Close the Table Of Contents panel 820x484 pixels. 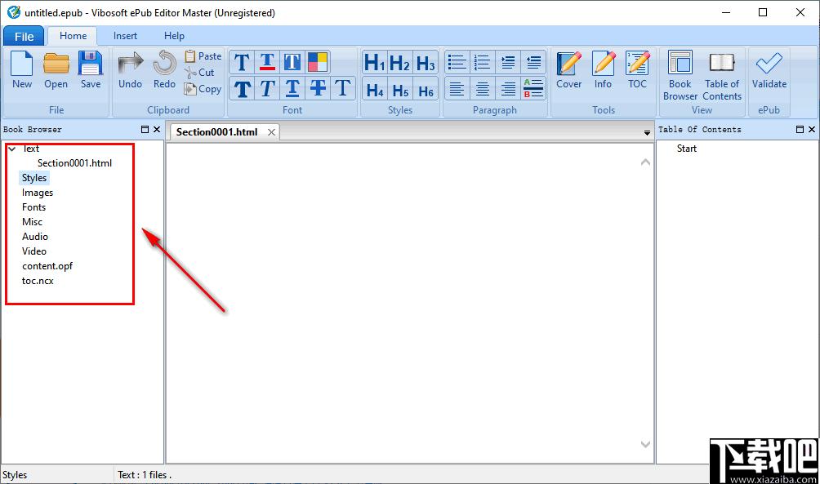point(812,129)
